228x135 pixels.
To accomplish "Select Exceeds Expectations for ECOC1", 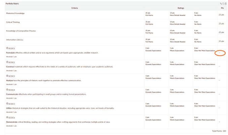I will pos(153,51).
